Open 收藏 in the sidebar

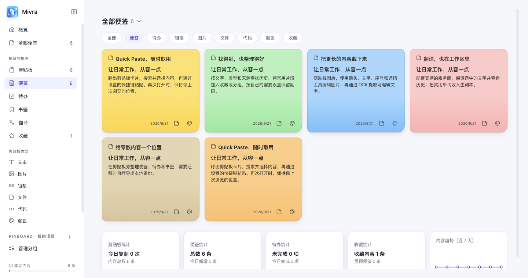point(41,136)
